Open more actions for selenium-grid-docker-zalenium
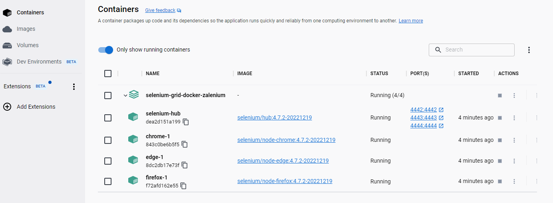The image size is (553, 203). pos(514,96)
